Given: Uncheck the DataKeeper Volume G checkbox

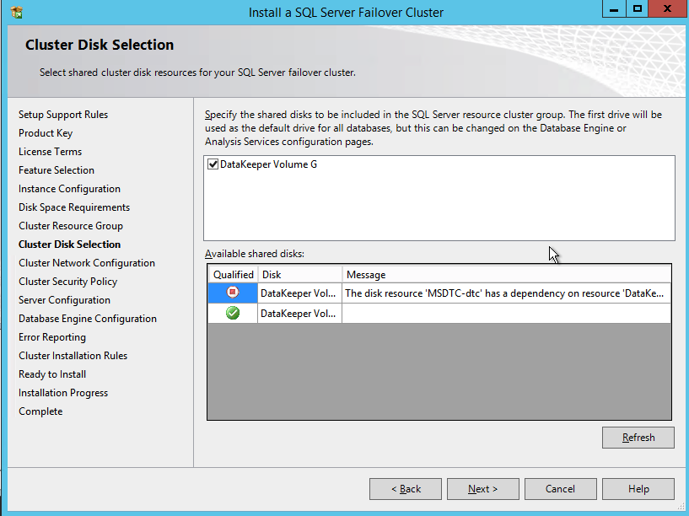Looking at the screenshot, I should pos(213,165).
